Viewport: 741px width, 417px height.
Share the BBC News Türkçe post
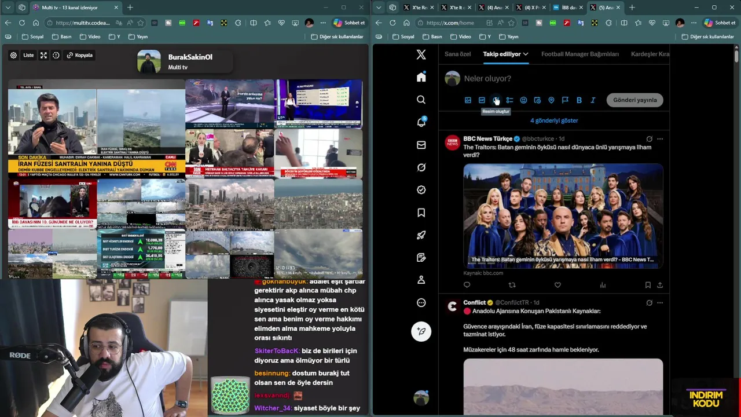click(x=660, y=285)
